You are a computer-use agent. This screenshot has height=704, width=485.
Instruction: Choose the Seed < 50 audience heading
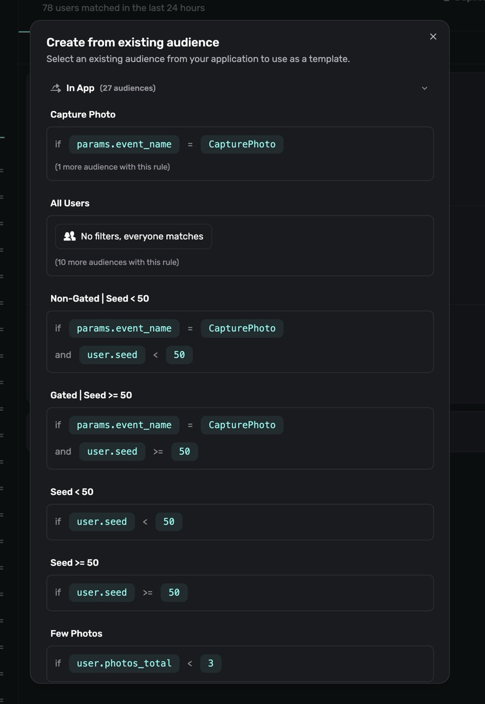[x=72, y=492]
